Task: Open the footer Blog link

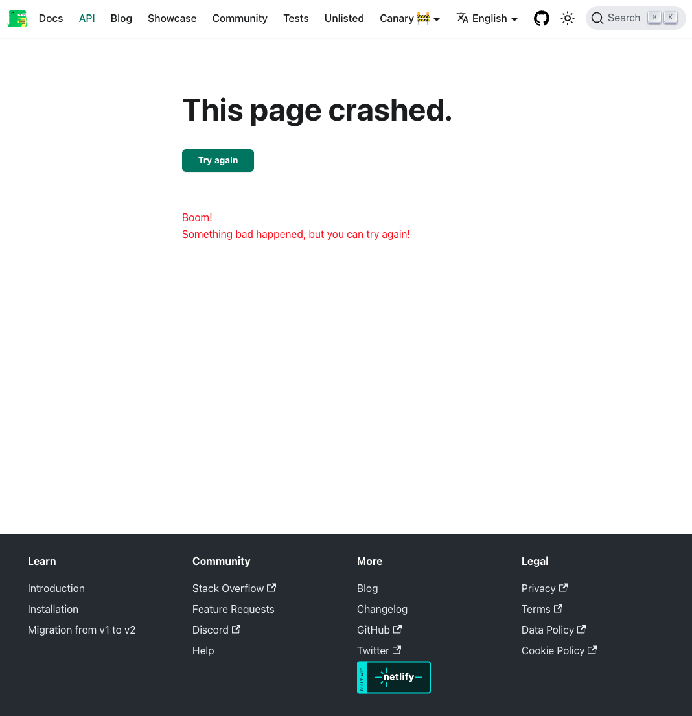Action: click(367, 588)
